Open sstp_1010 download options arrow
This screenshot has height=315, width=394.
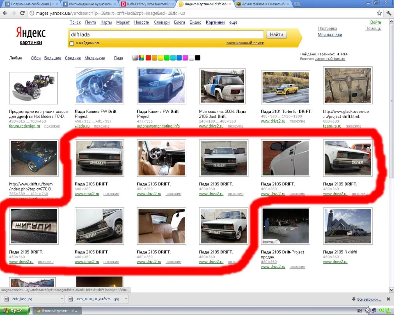(x=126, y=299)
